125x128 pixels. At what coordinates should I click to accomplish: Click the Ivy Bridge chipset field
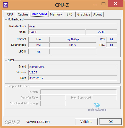(73, 39)
